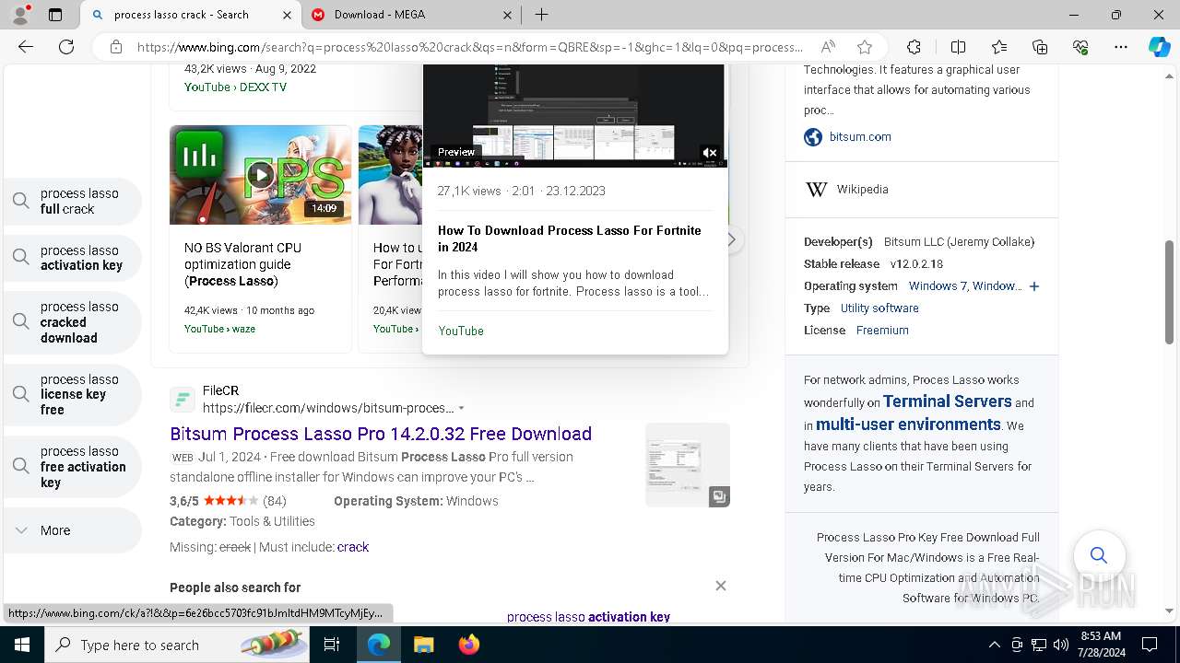Click the Read aloud icon
The width and height of the screenshot is (1180, 663).
tap(828, 47)
